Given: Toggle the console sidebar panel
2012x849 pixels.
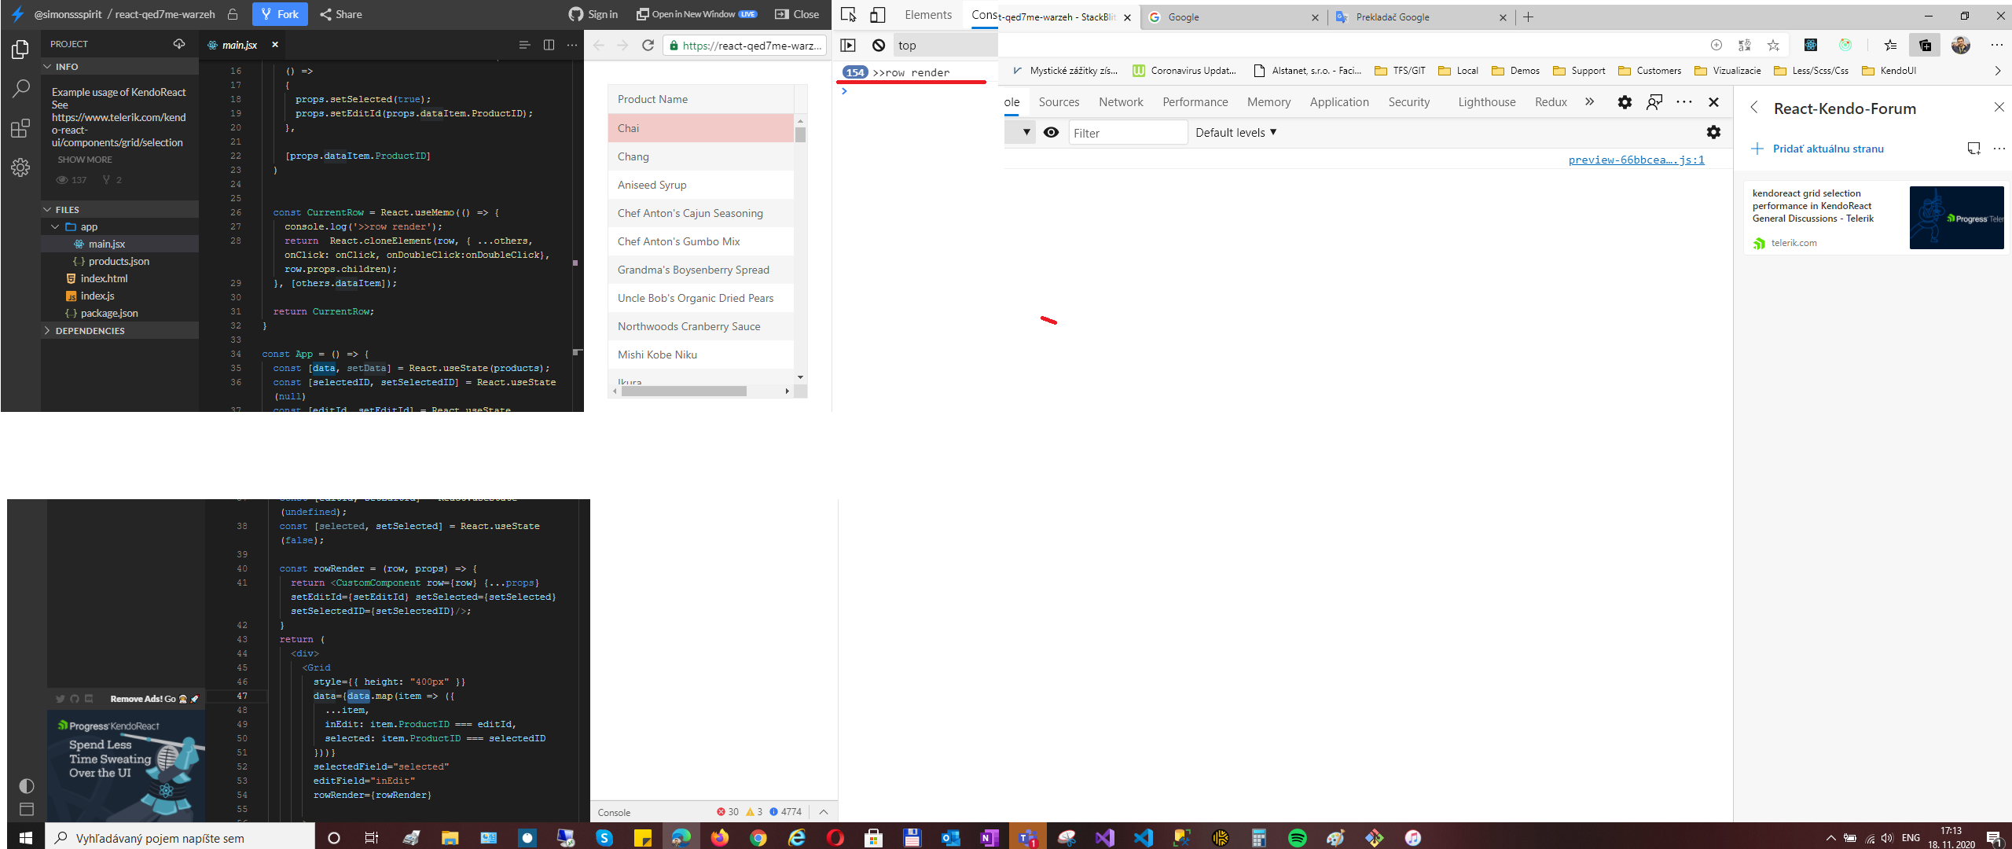Looking at the screenshot, I should click(x=848, y=46).
